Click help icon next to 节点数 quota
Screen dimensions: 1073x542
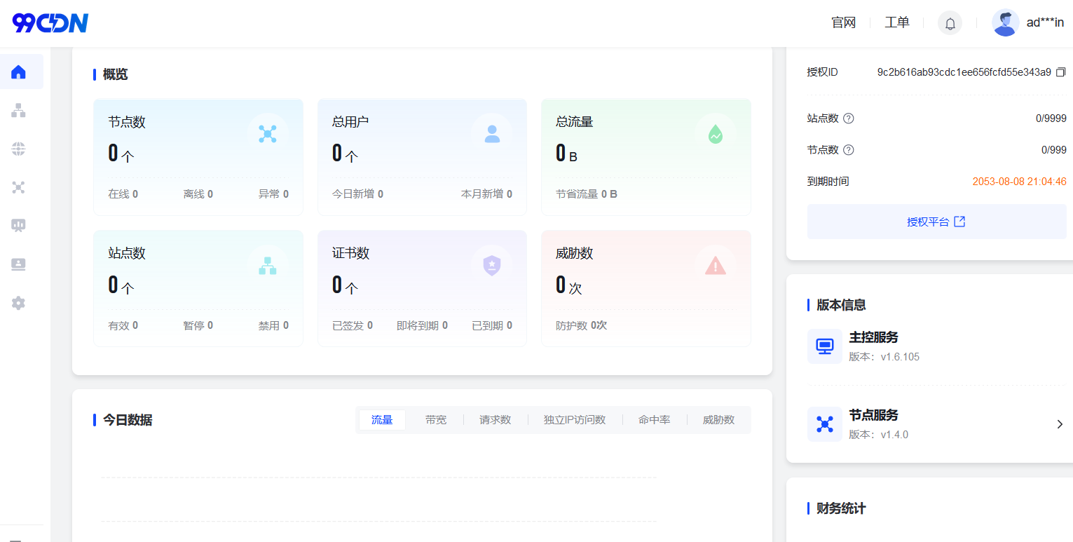[x=849, y=150]
